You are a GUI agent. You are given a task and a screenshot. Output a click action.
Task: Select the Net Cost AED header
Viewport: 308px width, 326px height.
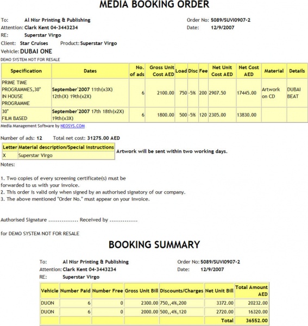click(249, 71)
